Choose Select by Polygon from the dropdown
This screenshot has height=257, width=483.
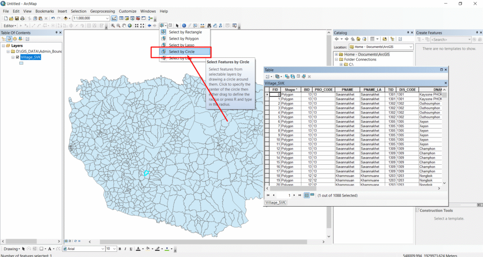click(185, 39)
